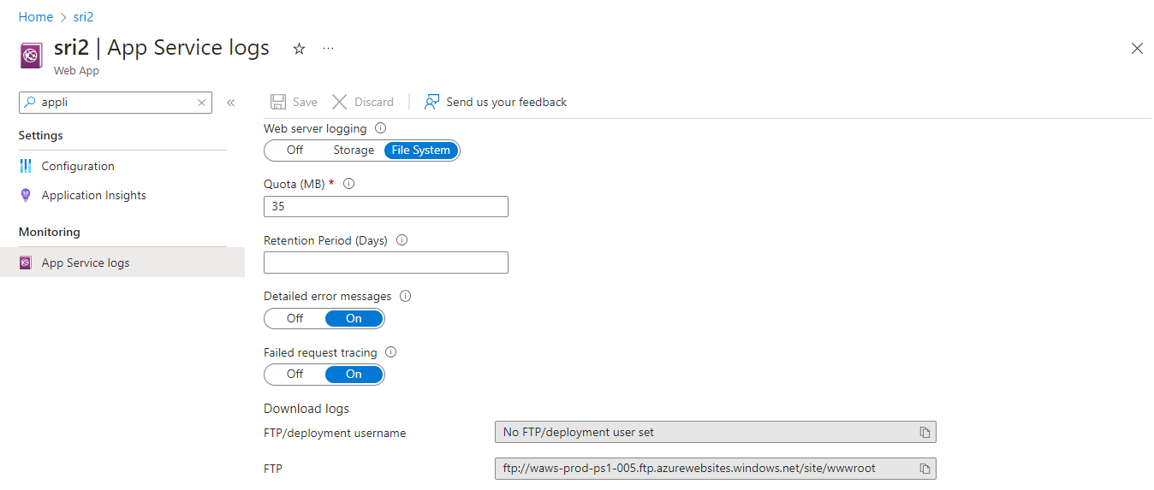
Task: Click the Discard X icon
Action: point(340,102)
